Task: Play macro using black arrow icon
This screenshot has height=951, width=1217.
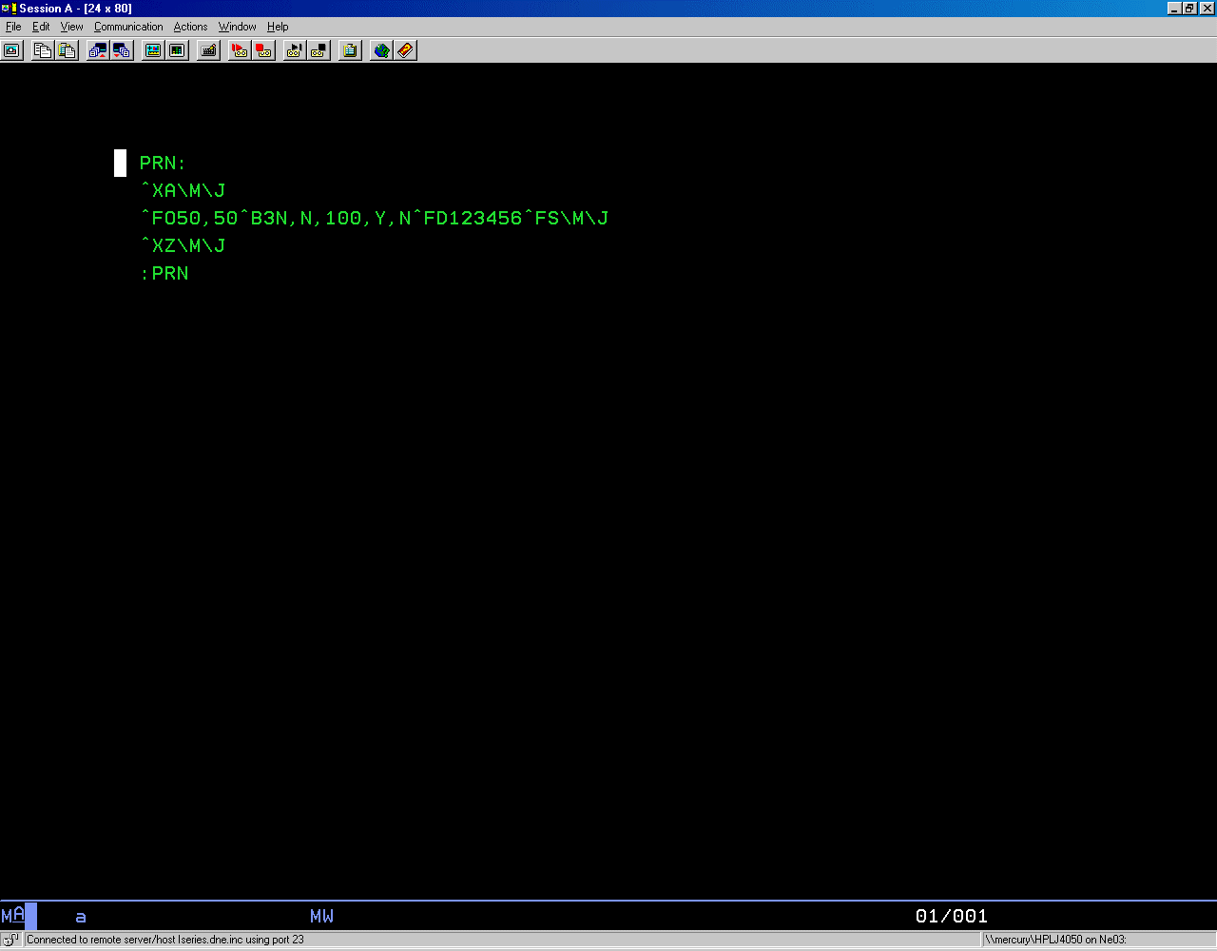Action: 294,50
